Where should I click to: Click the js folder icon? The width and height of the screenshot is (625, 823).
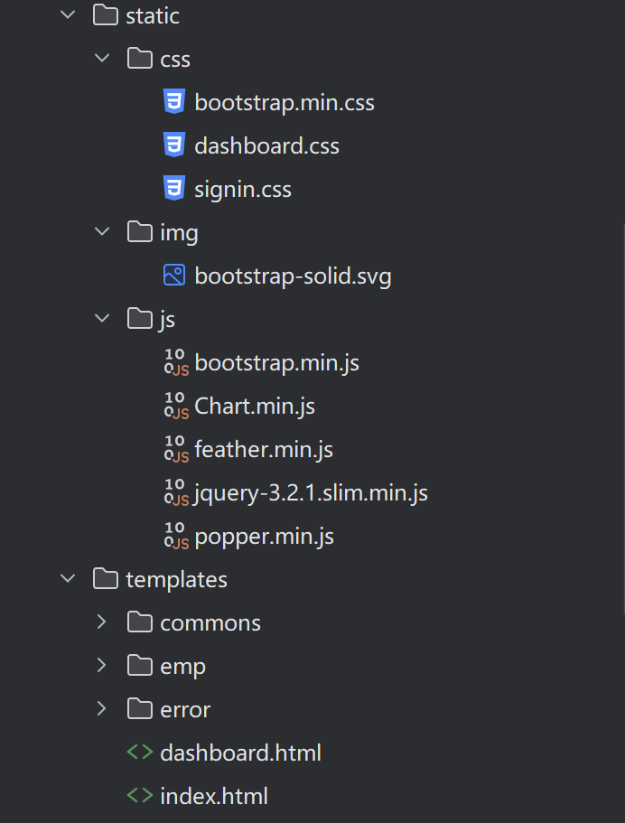(x=140, y=318)
